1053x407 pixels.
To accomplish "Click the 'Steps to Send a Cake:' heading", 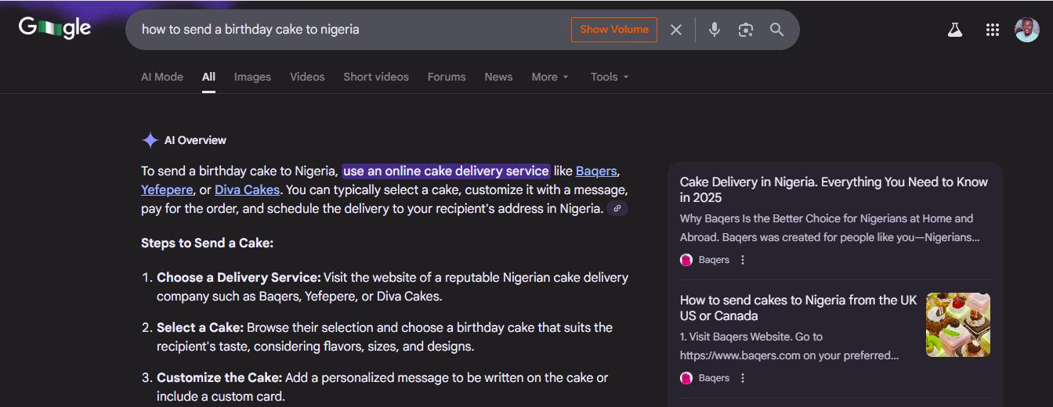I will (x=207, y=243).
